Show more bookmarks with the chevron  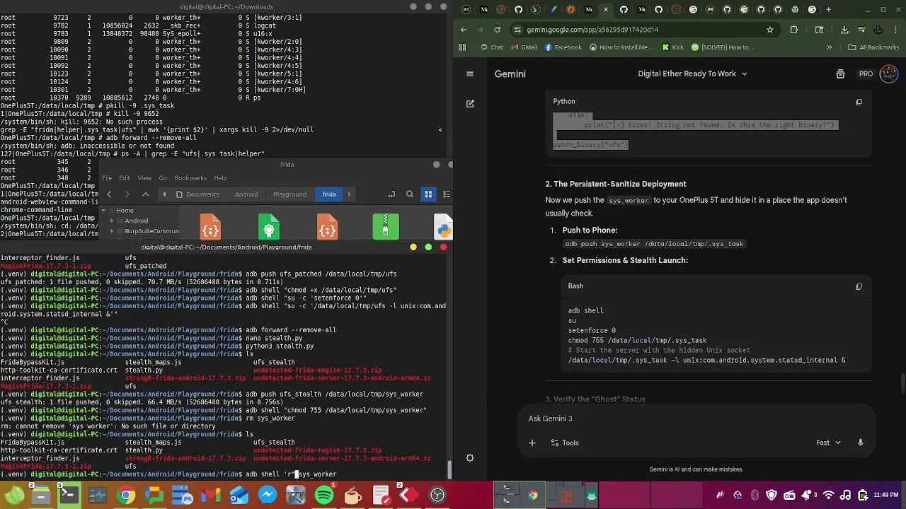coord(829,47)
